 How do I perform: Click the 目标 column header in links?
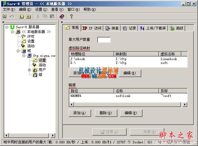[x=173, y=91]
